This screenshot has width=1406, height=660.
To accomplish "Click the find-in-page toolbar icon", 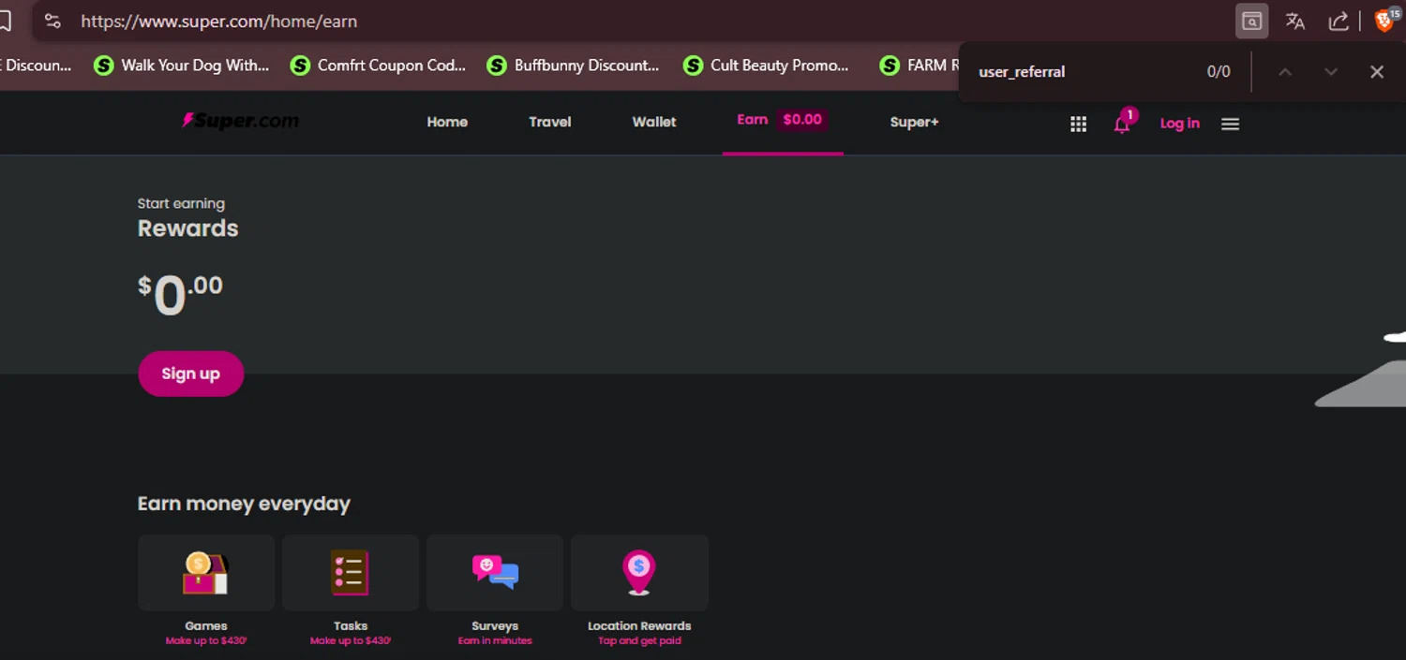I will click(1251, 21).
